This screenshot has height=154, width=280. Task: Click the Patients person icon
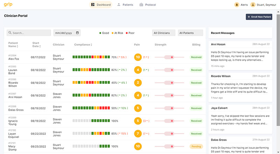[119, 5]
